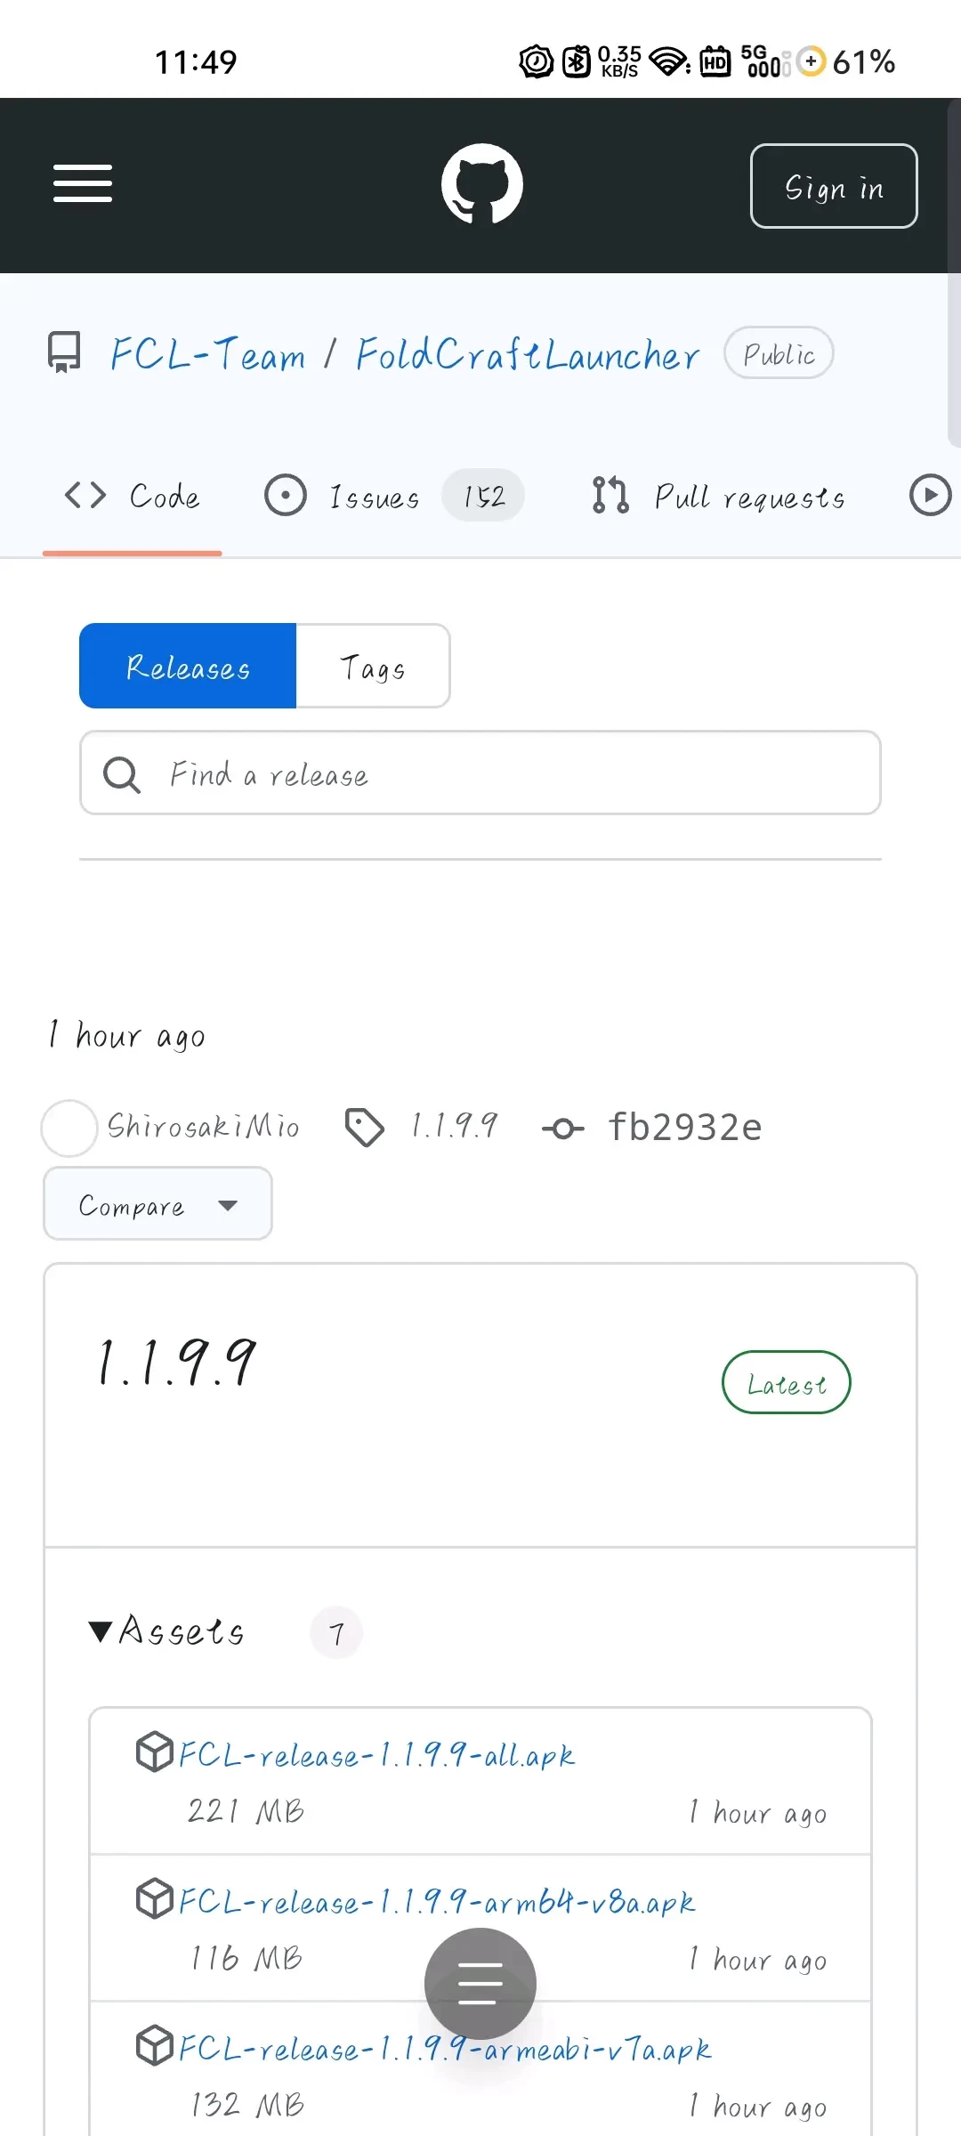Switch to the Tags view

pyautogui.click(x=373, y=667)
